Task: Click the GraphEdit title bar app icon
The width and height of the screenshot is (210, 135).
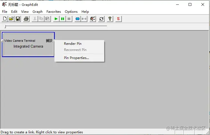Action: (x=4, y=4)
